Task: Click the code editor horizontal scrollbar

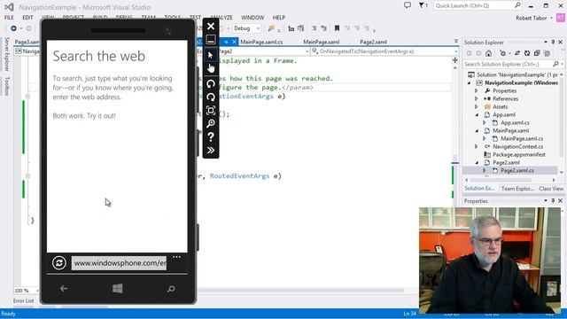Action: click(300, 291)
